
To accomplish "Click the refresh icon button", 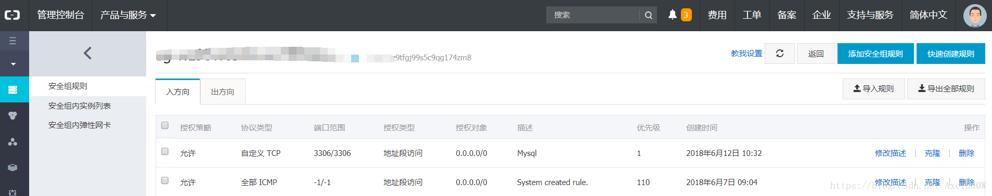I will tap(780, 54).
